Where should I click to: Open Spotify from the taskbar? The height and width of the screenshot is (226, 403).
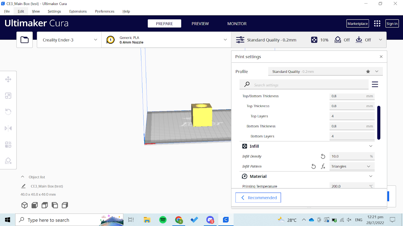coord(163,220)
